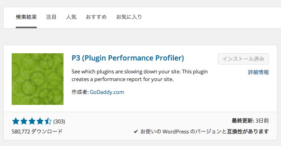The width and height of the screenshot is (281, 146).
Task: Open the おすすめ tab
Action: [96, 17]
